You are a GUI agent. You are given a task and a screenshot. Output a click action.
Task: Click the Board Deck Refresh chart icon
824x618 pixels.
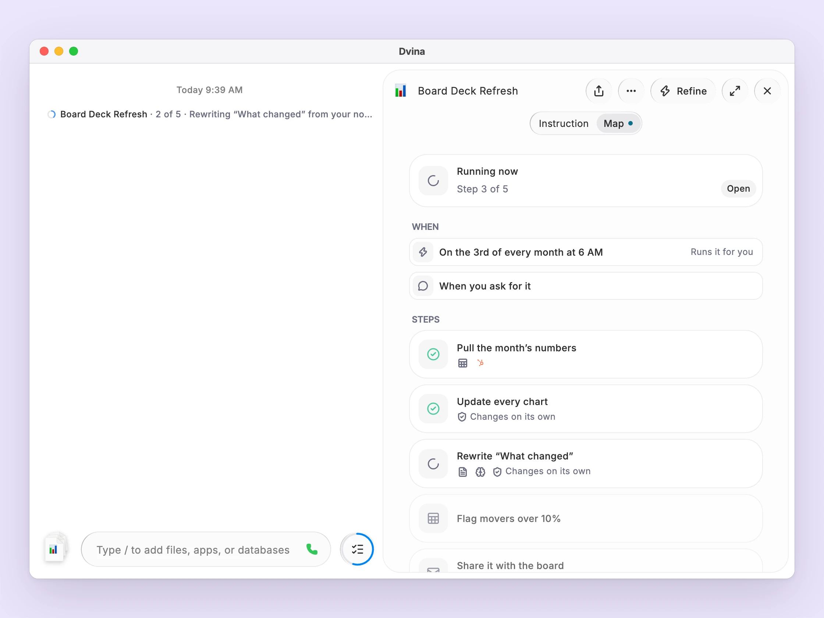[401, 91]
